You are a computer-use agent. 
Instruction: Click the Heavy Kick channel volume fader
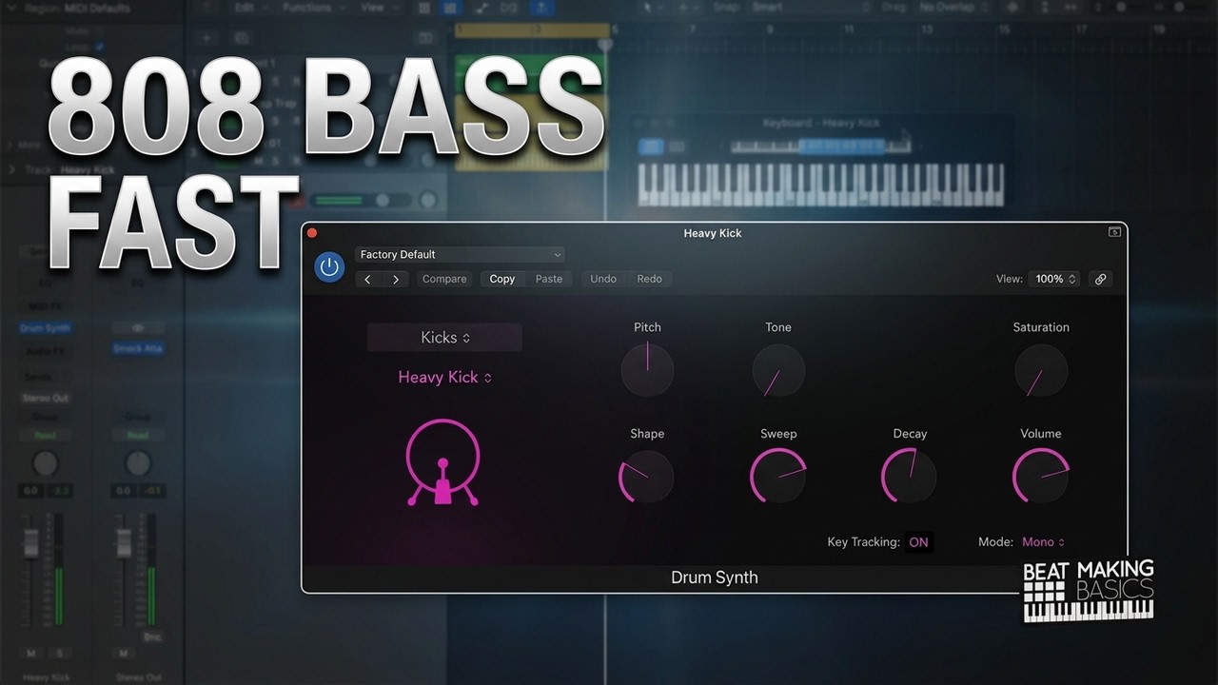coord(31,543)
